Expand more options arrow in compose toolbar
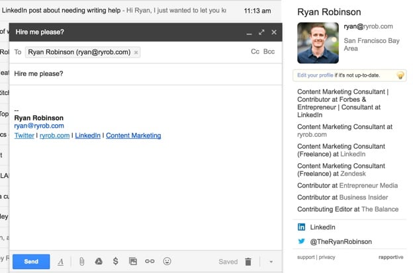Screen dimensions: 413x273 271,262
